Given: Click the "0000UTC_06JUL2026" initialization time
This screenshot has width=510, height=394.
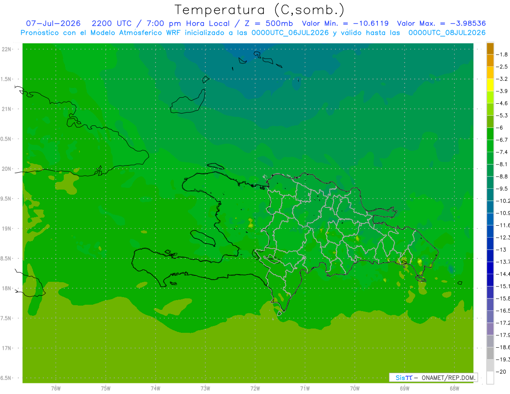Looking at the screenshot, I should coord(290,32).
